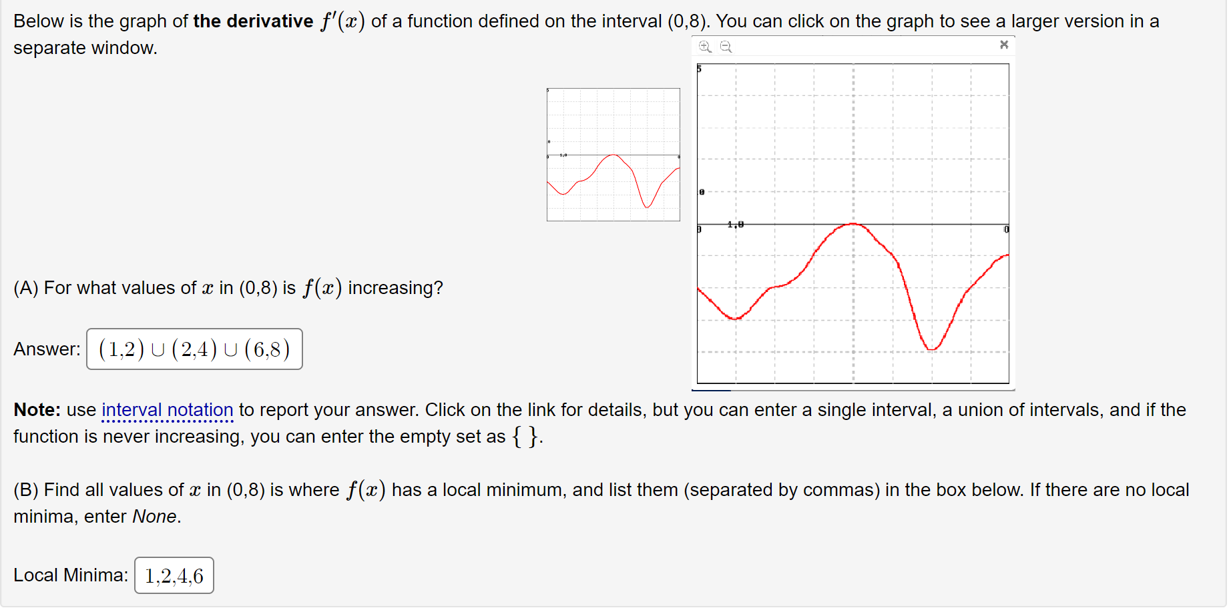Click inside the Answer interval input box
Screen dimensions: 1231x614
pyautogui.click(x=194, y=349)
